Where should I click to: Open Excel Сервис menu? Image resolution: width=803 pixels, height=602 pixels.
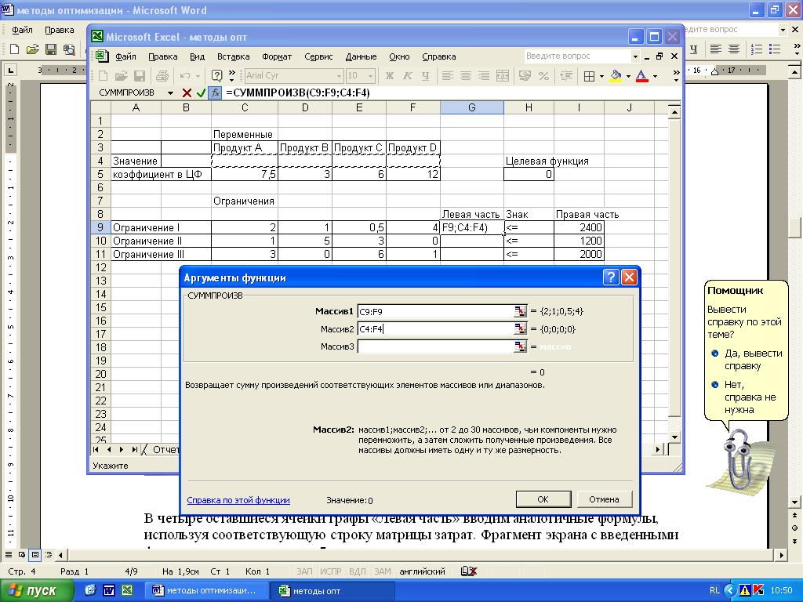[318, 56]
